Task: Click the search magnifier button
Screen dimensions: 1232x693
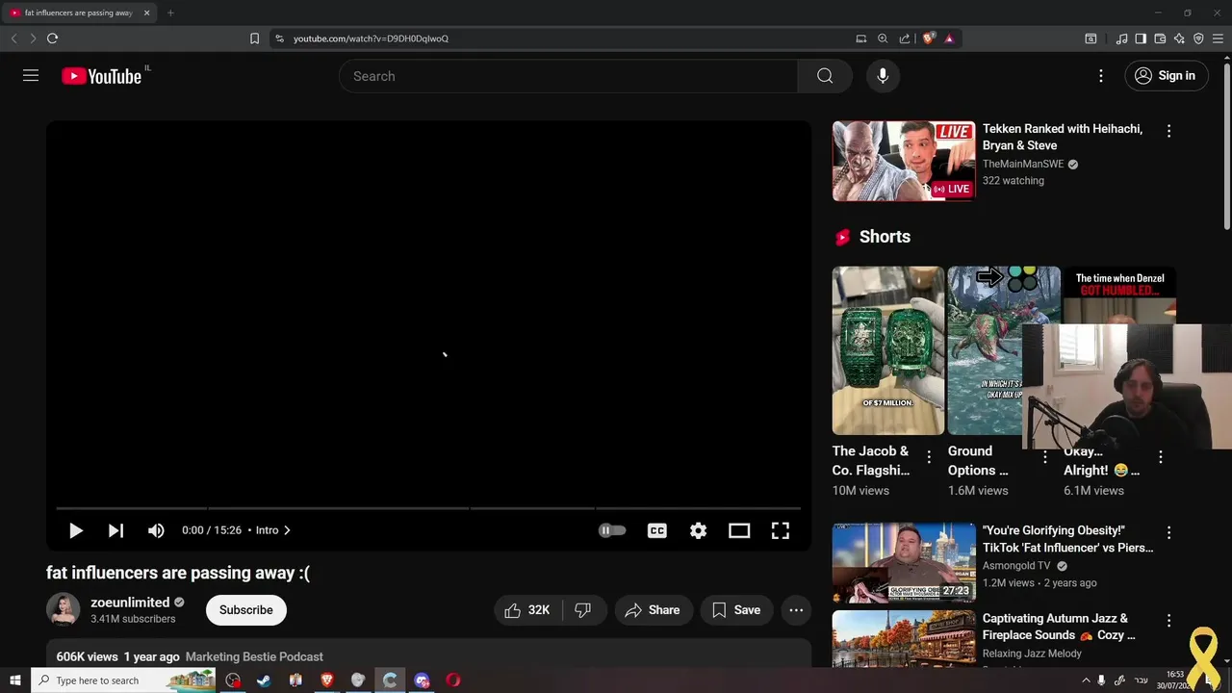Action: point(825,76)
